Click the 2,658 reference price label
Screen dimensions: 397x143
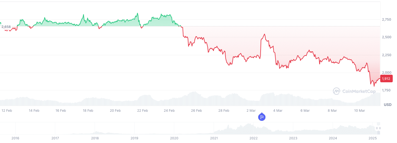[x=6, y=27]
